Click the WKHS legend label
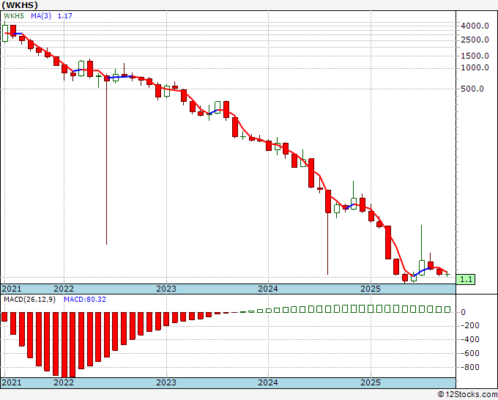 [14, 16]
